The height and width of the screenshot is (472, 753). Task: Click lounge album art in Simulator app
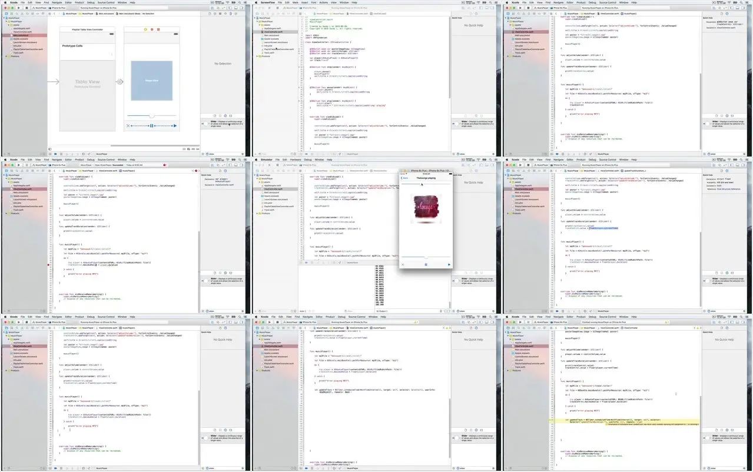coord(426,209)
